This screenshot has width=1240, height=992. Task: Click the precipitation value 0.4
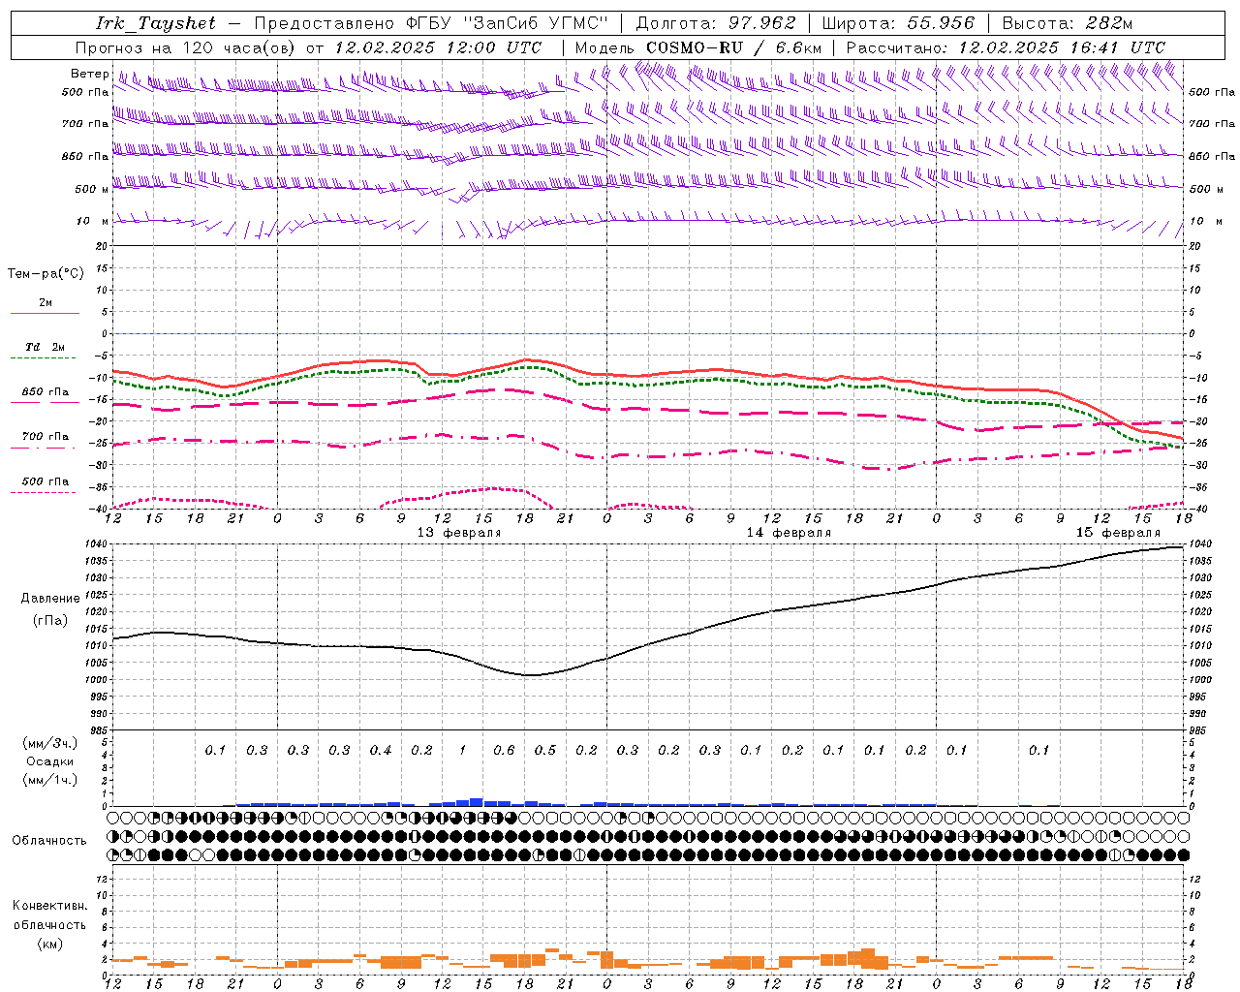pos(381,750)
